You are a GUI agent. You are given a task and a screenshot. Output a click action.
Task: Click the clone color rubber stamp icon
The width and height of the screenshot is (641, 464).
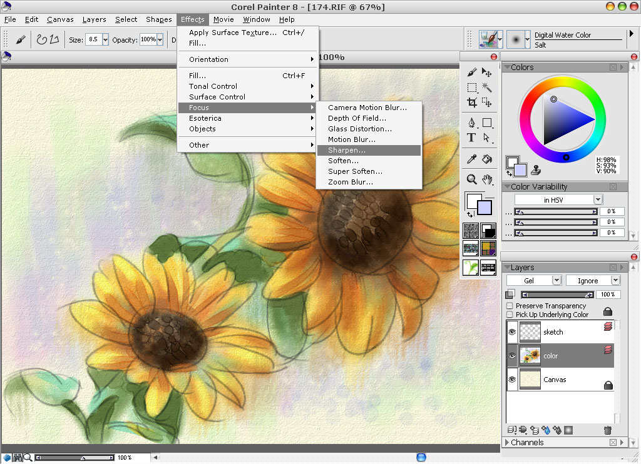(x=536, y=170)
